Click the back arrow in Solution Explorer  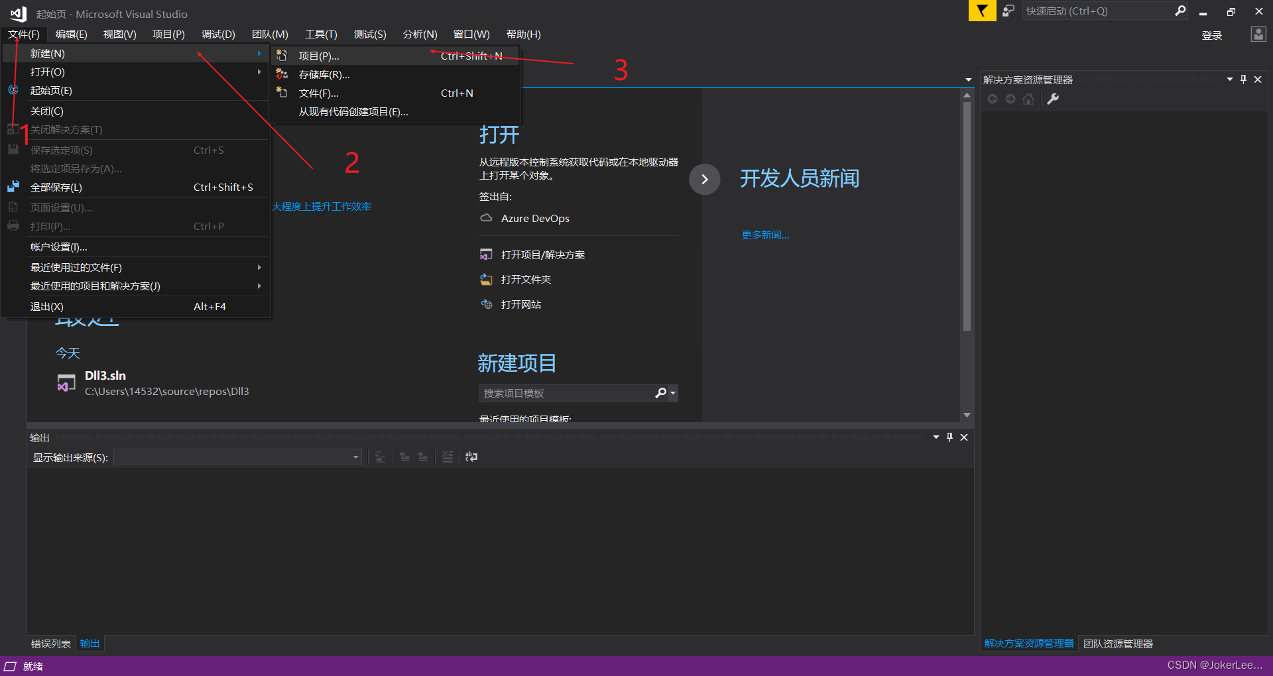(993, 99)
